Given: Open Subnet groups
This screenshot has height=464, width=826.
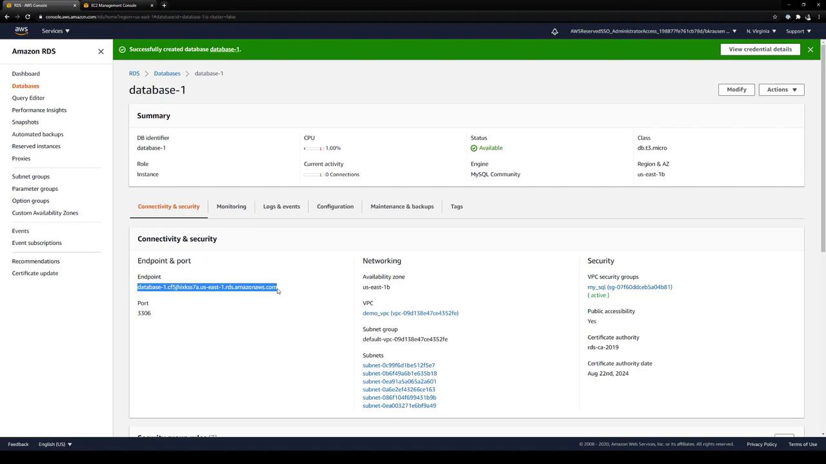Looking at the screenshot, I should tap(30, 177).
